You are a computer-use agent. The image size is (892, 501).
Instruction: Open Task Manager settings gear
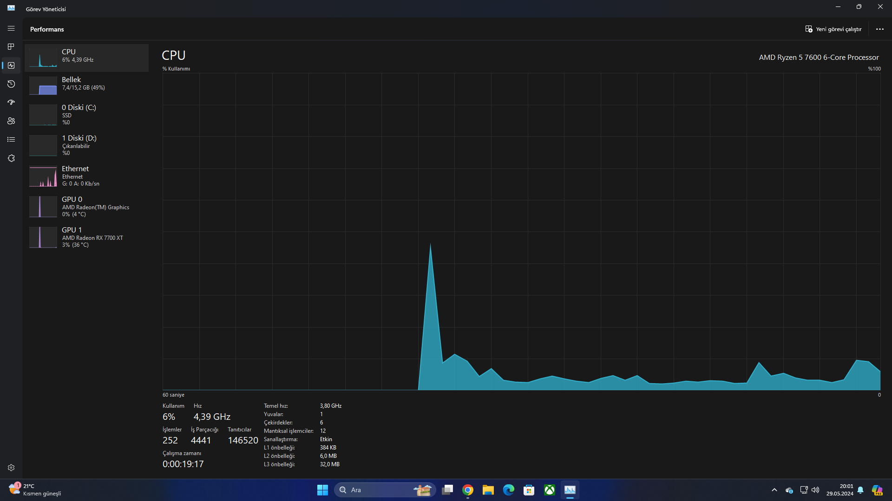pyautogui.click(x=11, y=468)
